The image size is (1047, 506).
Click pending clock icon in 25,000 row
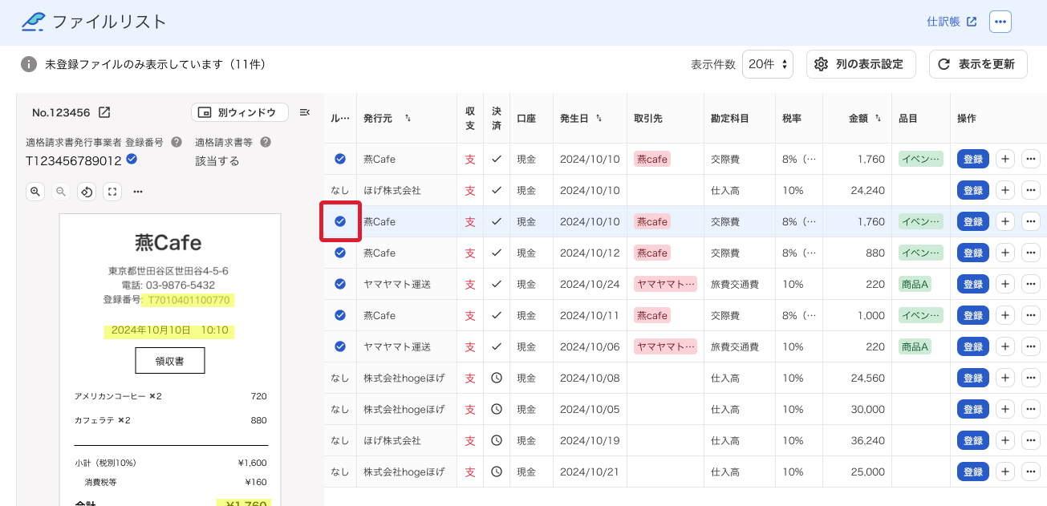(x=497, y=472)
